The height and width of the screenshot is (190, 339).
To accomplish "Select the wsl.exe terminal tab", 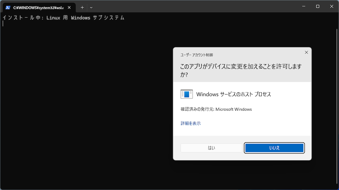I will (x=39, y=8).
